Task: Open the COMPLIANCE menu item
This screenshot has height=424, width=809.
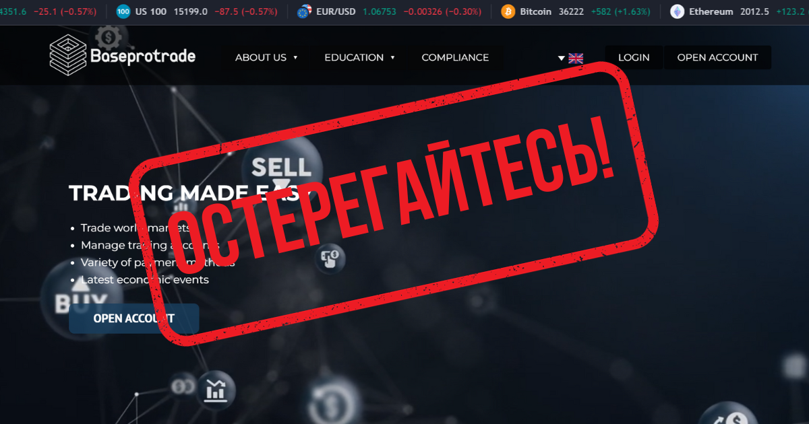Action: click(455, 58)
